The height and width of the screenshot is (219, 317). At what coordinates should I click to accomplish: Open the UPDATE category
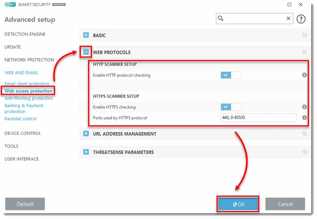click(x=13, y=47)
